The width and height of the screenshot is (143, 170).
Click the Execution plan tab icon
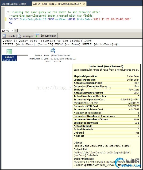point(37,35)
